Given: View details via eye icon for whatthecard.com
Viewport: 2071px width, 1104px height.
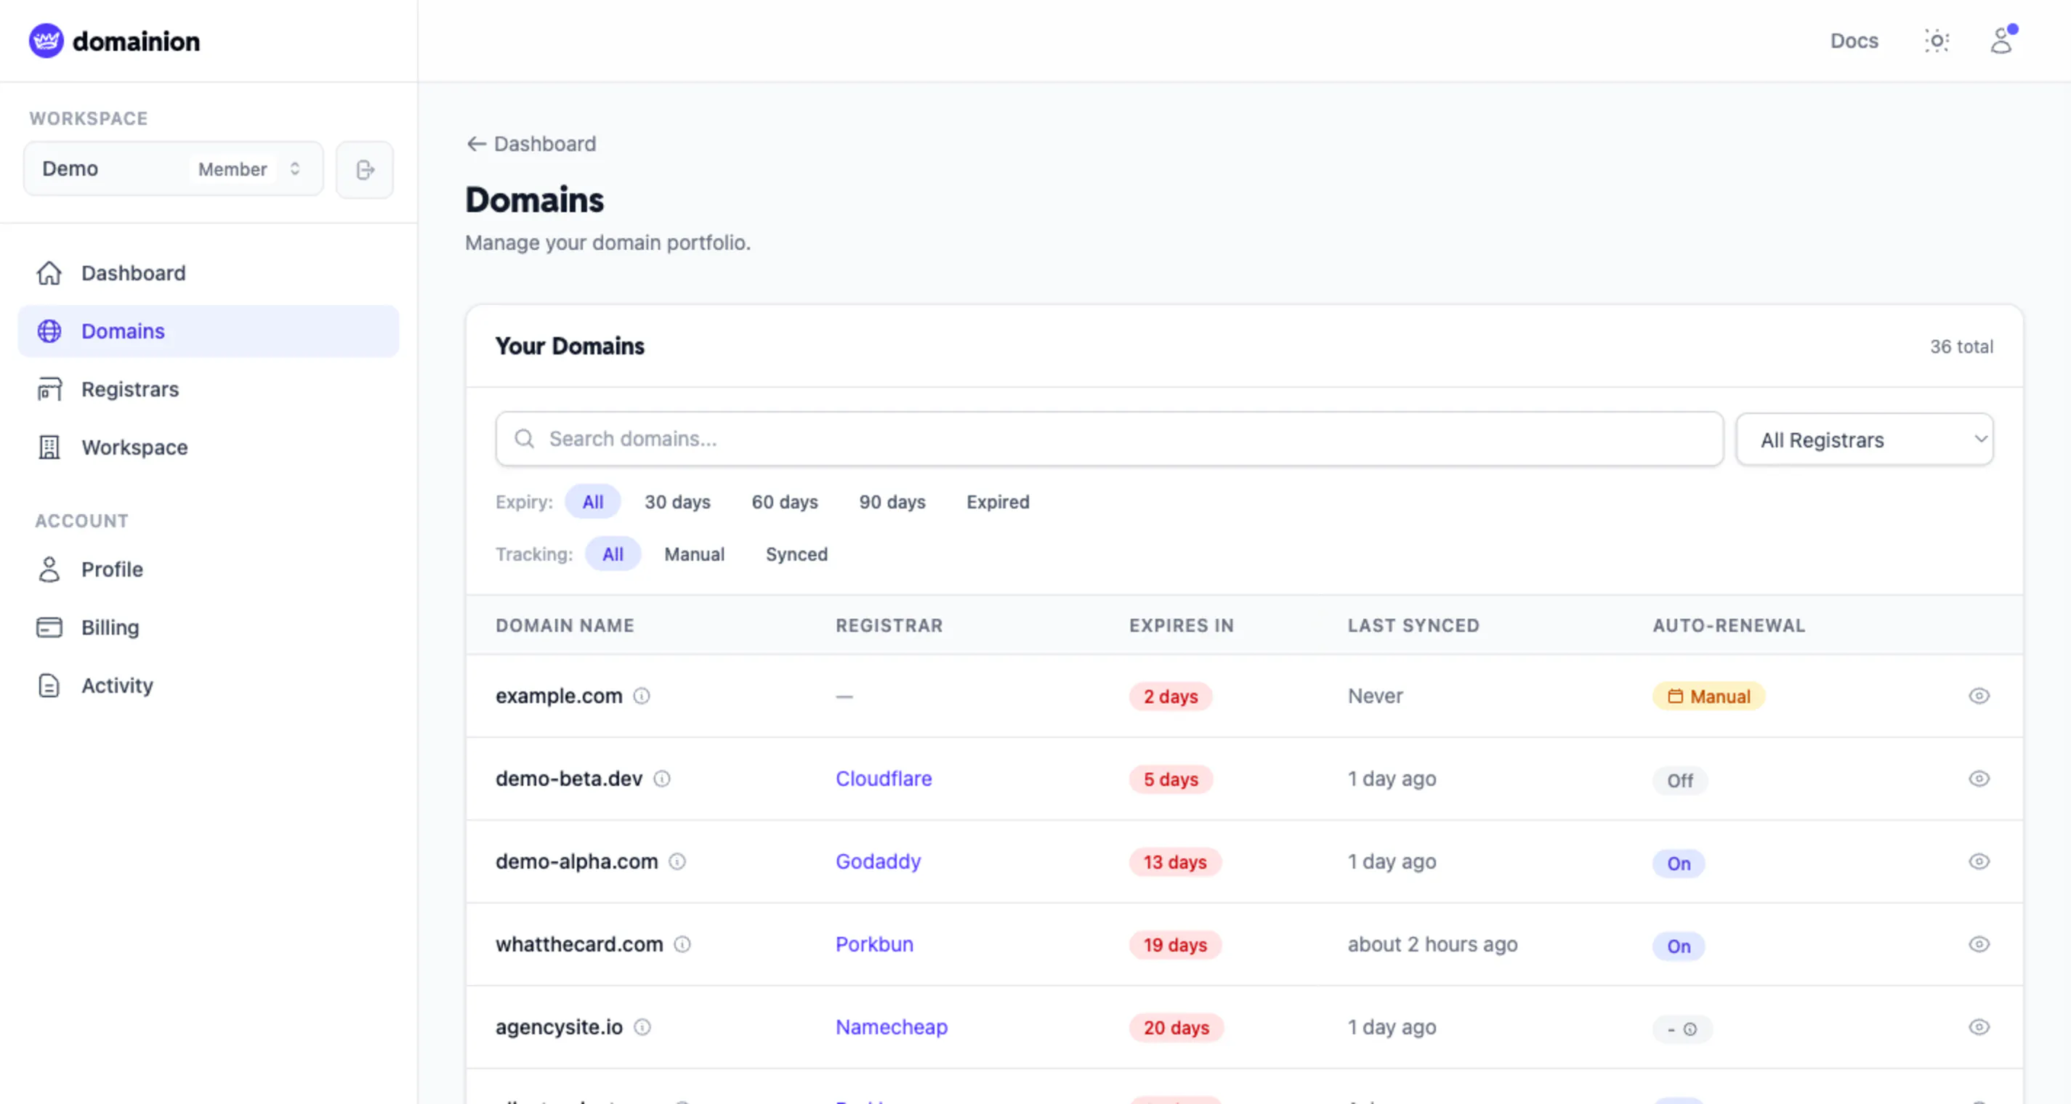Looking at the screenshot, I should (x=1979, y=944).
